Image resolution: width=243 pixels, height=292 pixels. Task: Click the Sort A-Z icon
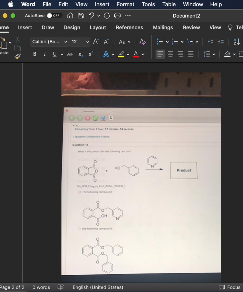click(236, 42)
